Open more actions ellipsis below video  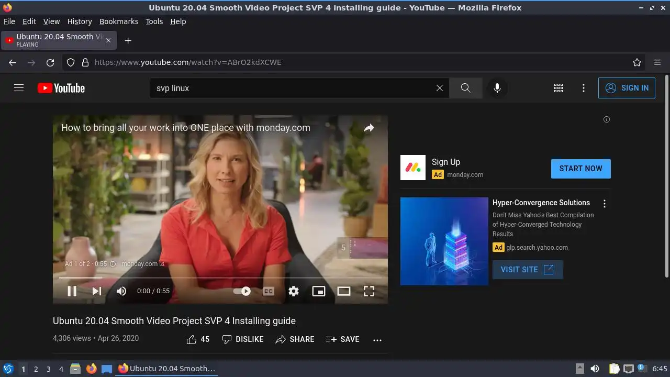(377, 340)
